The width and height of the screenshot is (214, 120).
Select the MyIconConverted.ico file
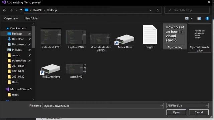pyautogui.click(x=200, y=38)
